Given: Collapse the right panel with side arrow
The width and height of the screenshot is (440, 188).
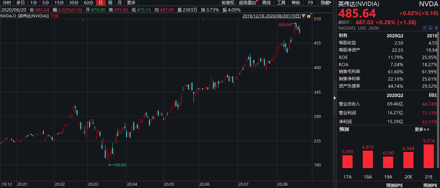Looking at the screenshot, I should [x=335, y=98].
